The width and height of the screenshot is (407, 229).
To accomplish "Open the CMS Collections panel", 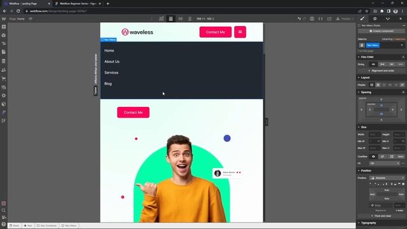I will point(4,61).
